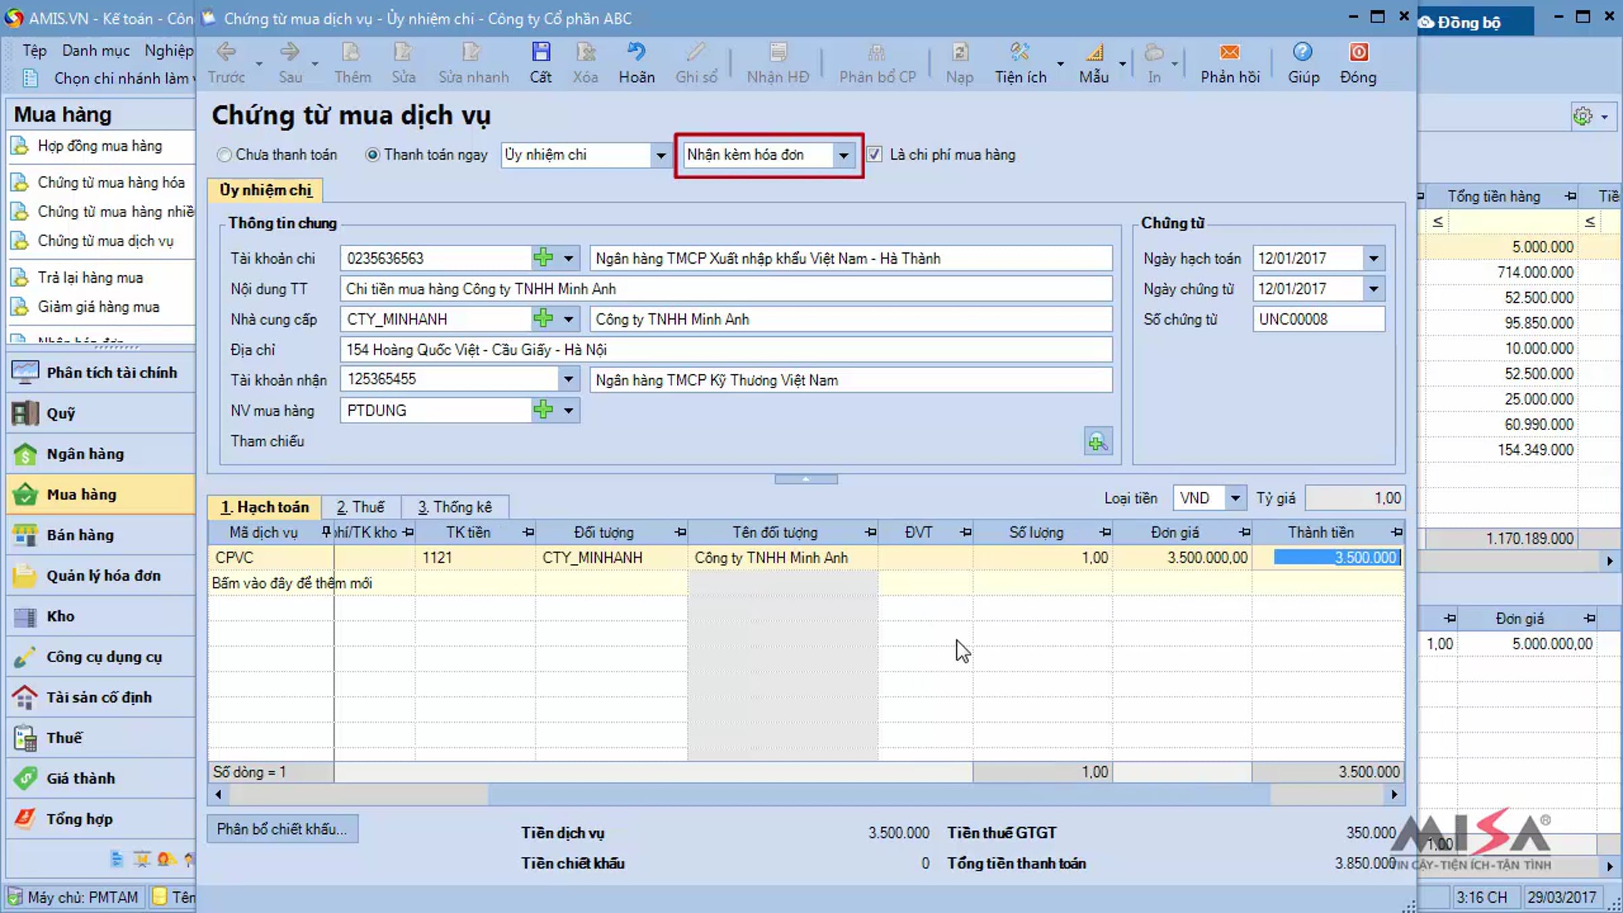Expand Tài khoản chi account dropdown
The height and width of the screenshot is (913, 1623).
tap(569, 258)
